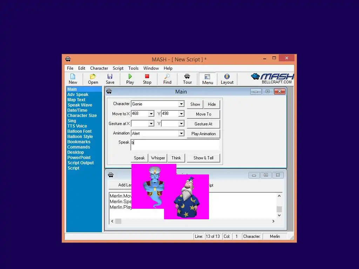359x269 pixels.
Task: Select Sing in sidebar
Action: [72, 121]
